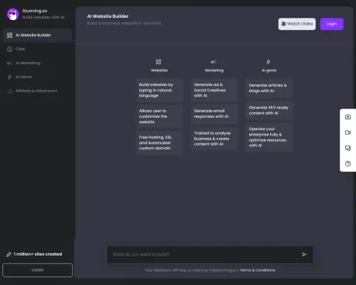This screenshot has height=285, width=356.
Task: Click the 'AI genie' column heading text
Action: (269, 70)
